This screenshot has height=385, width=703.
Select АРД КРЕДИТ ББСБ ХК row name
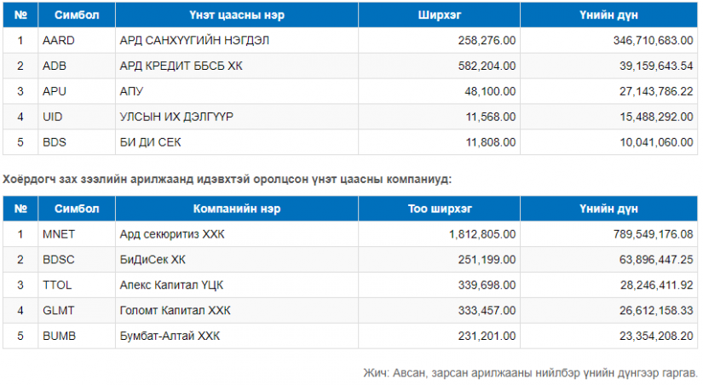coord(181,66)
